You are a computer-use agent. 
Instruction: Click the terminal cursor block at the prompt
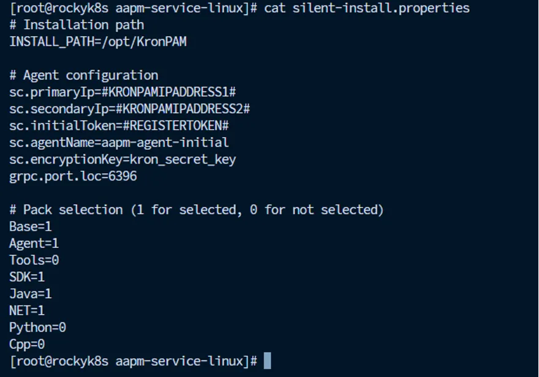[267, 361]
